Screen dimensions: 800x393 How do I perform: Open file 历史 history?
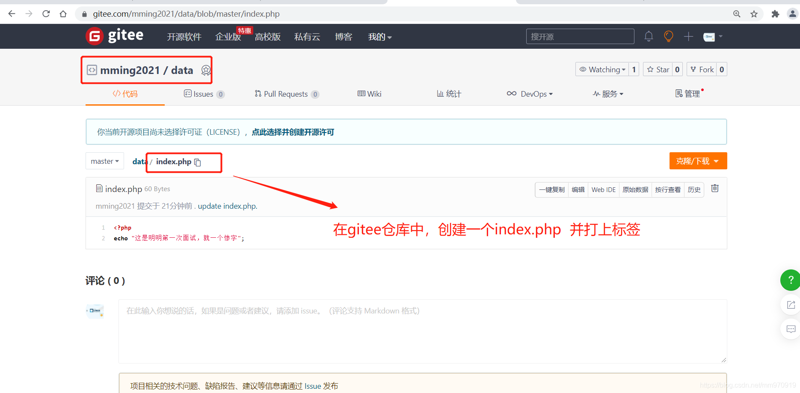[694, 190]
